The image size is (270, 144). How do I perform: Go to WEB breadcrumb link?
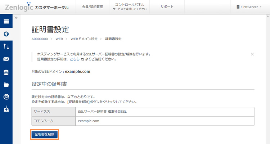(x=59, y=39)
